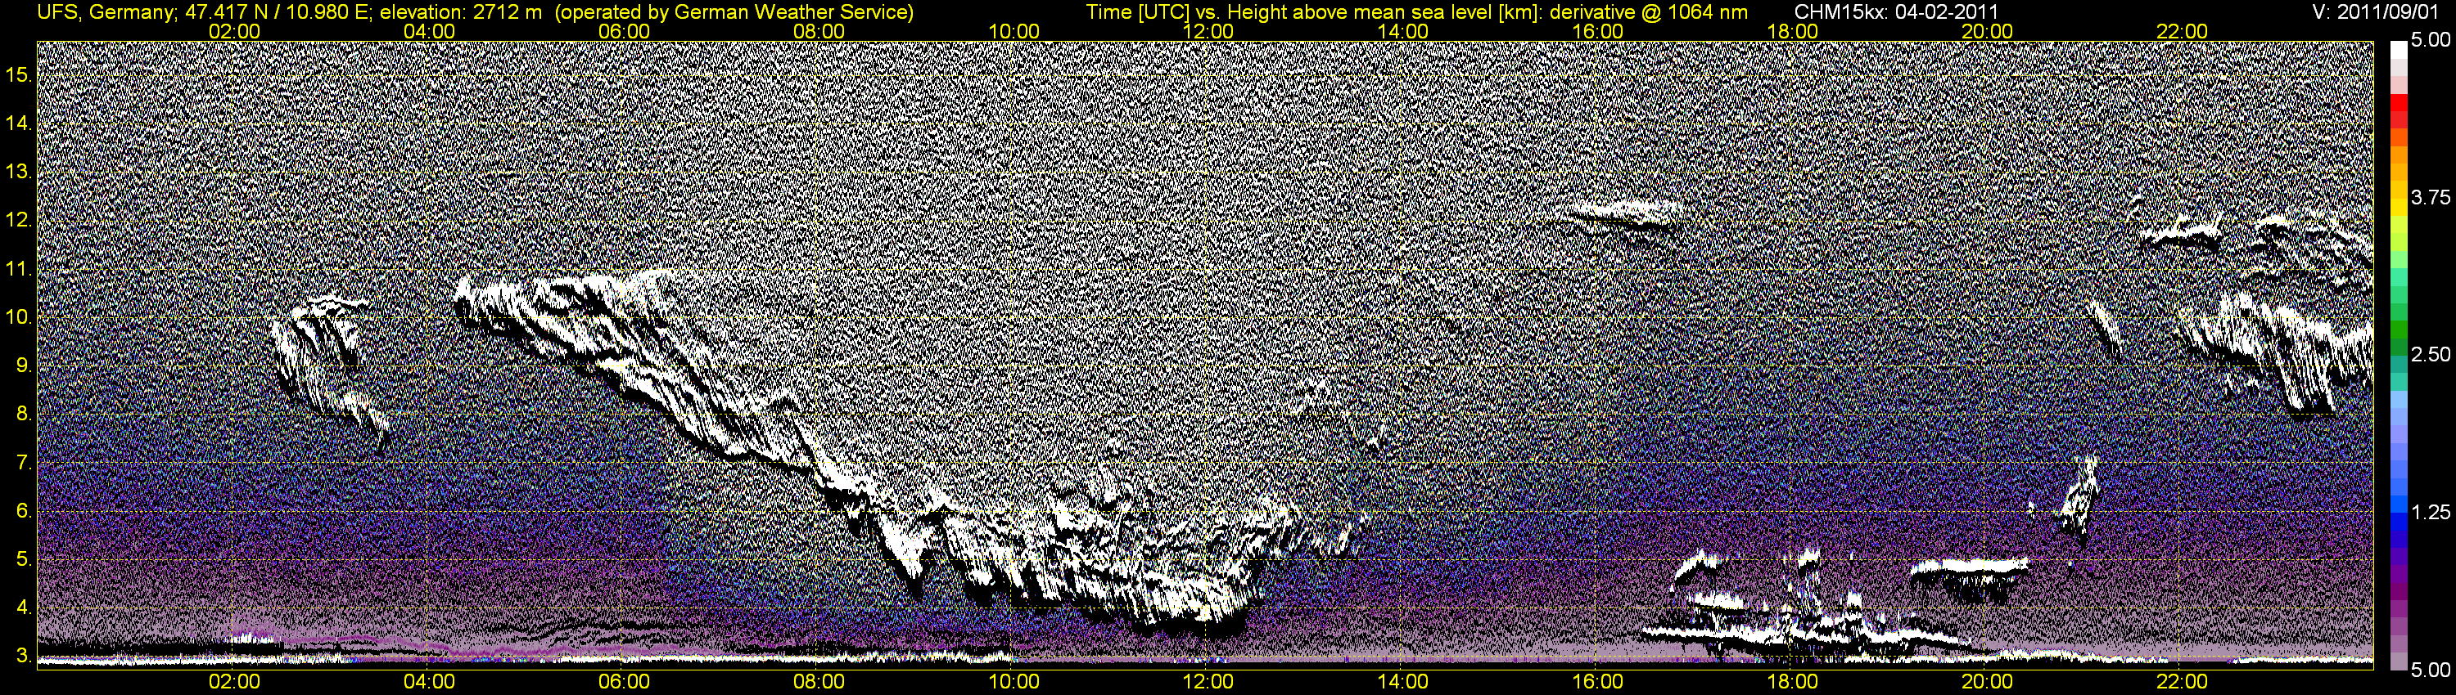Click the 8 km height axis label
The image size is (2456, 695).
[23, 415]
